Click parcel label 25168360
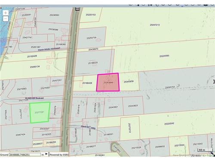 tap(61, 44)
